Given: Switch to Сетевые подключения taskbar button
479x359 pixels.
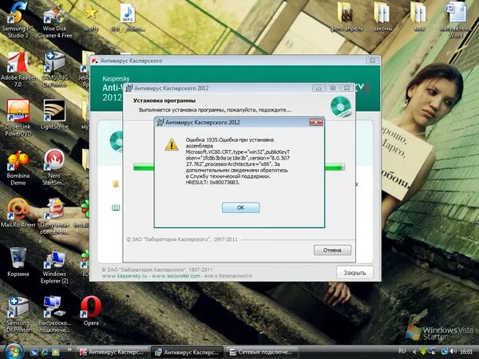Looking at the screenshot, I should (262, 353).
